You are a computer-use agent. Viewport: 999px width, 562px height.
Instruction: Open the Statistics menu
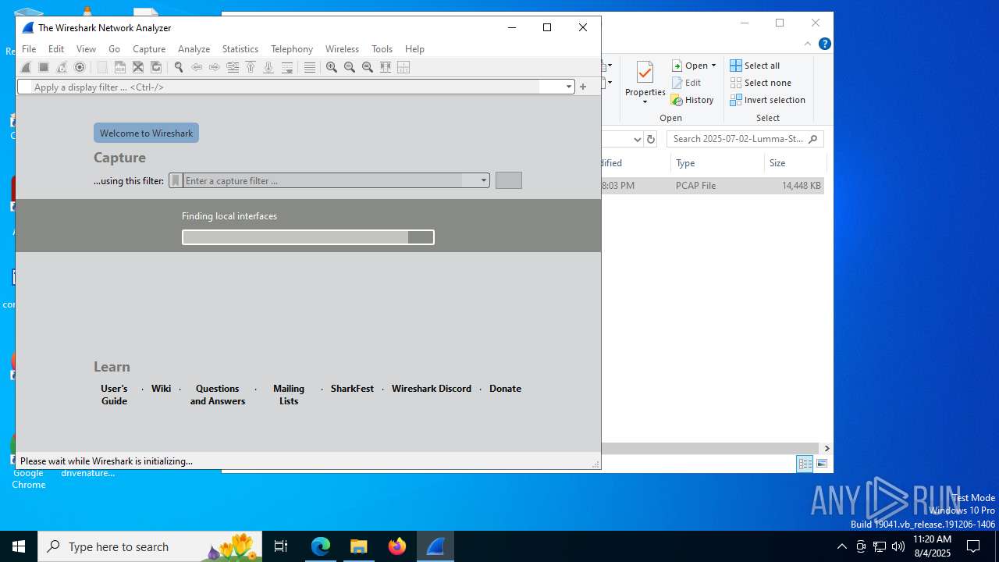(x=240, y=48)
